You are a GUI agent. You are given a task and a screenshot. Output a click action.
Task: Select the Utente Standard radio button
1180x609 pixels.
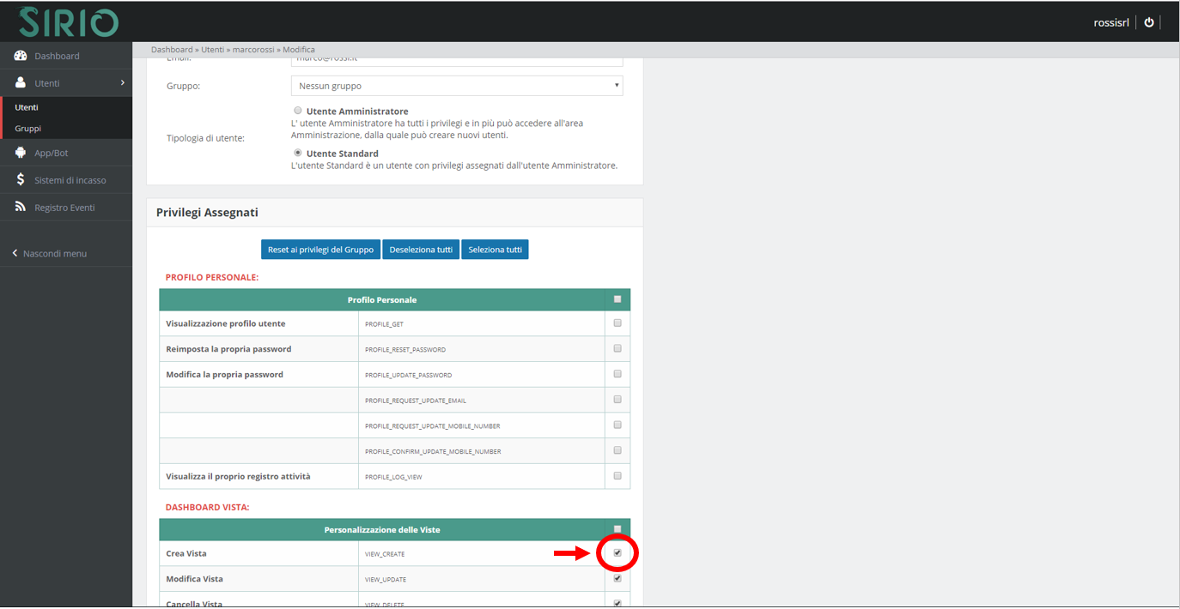(298, 153)
